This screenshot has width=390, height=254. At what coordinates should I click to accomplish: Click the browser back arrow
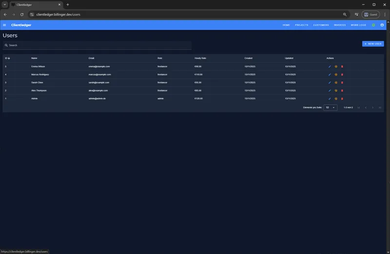(5, 15)
